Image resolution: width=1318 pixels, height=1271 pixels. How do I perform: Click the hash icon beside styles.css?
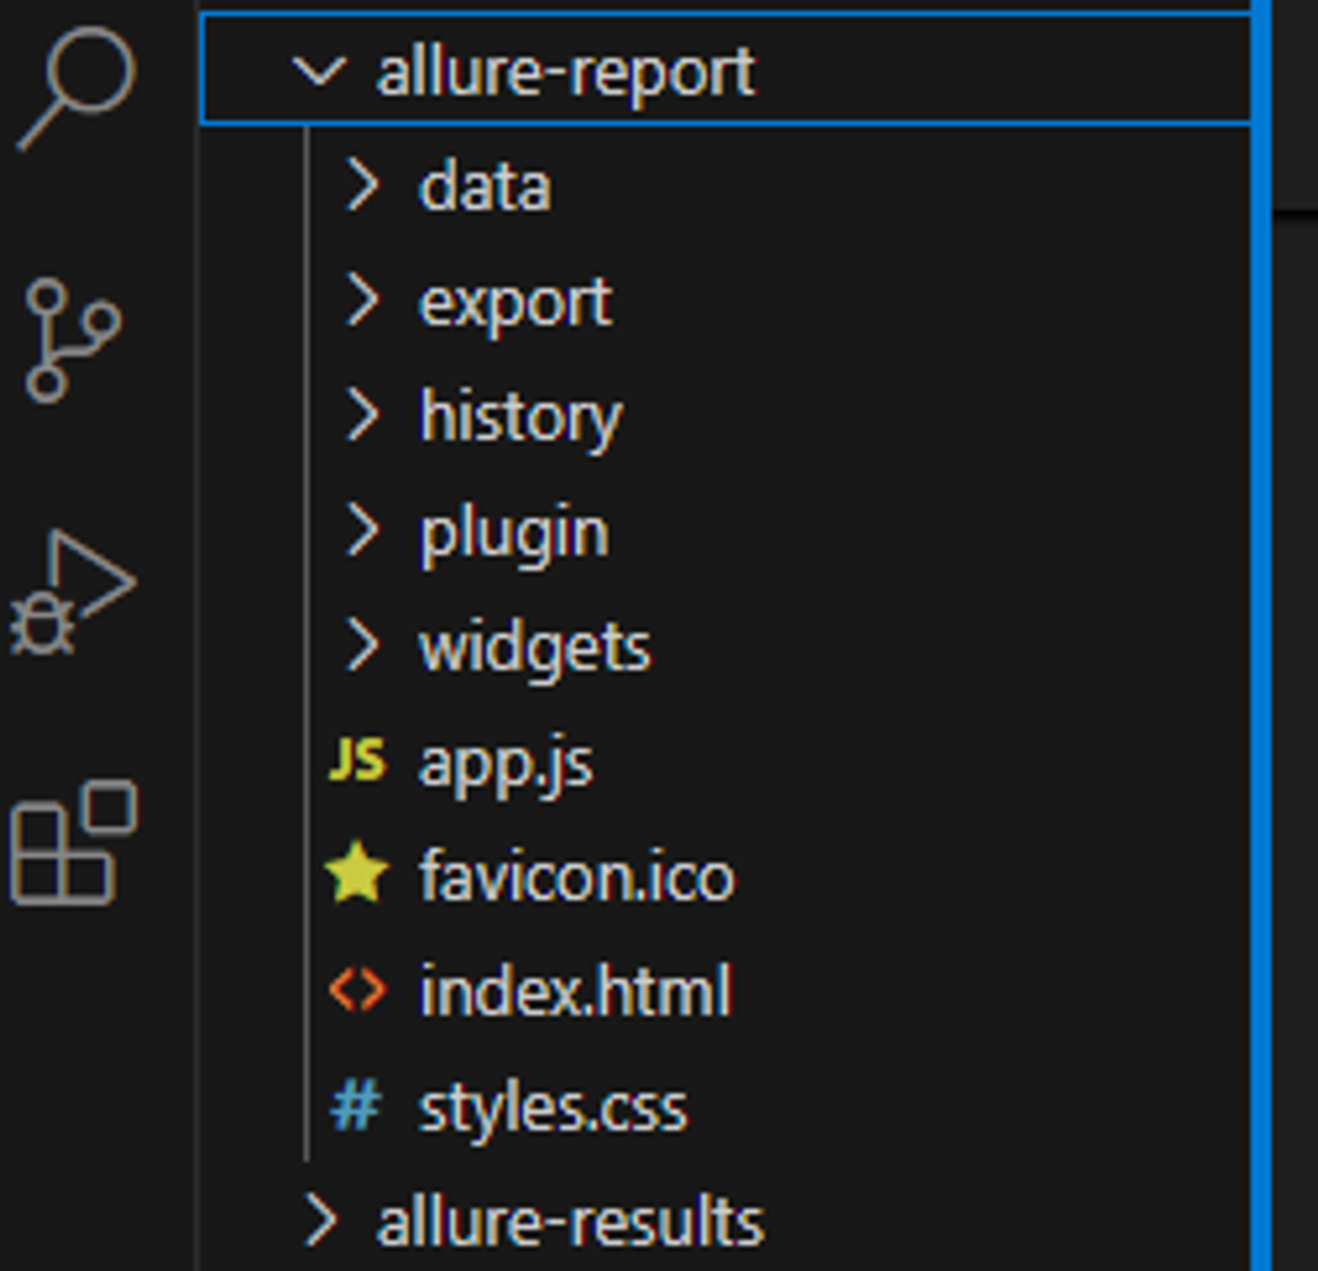357,1105
